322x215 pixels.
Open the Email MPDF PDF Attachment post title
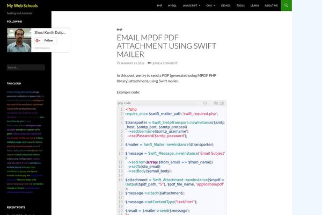(x=166, y=46)
